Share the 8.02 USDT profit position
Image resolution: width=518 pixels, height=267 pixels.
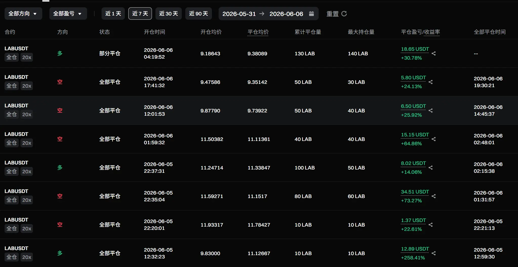[431, 168]
